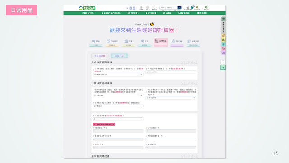Switch to the step tab with purple underline
The image size is (289, 163).
[177, 43]
